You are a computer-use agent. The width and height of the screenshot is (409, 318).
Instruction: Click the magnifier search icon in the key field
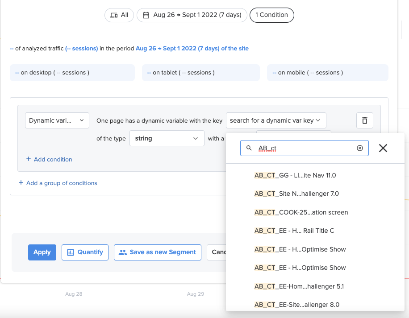(249, 148)
